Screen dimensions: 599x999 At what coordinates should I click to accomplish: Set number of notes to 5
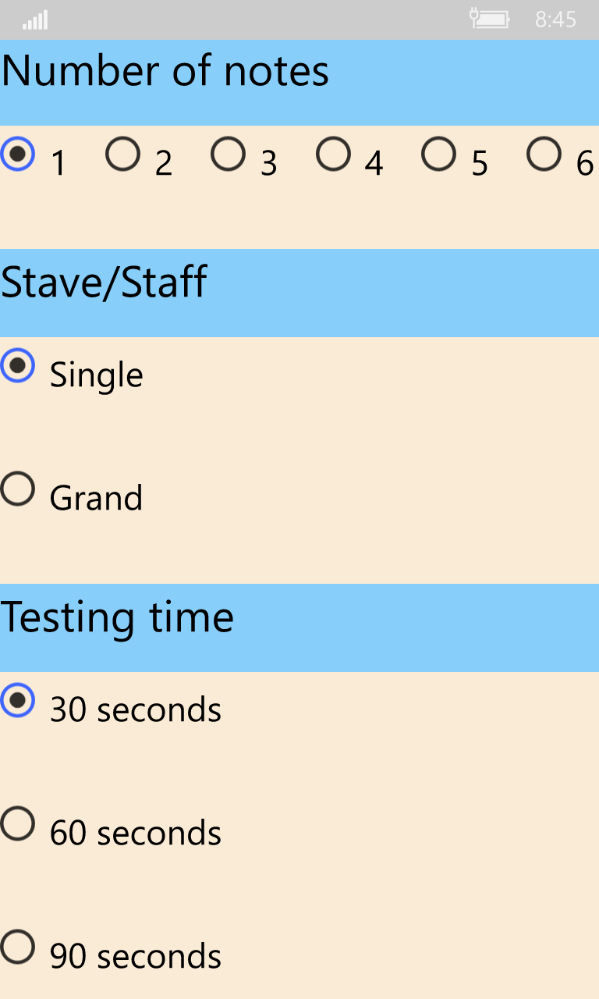coord(438,154)
